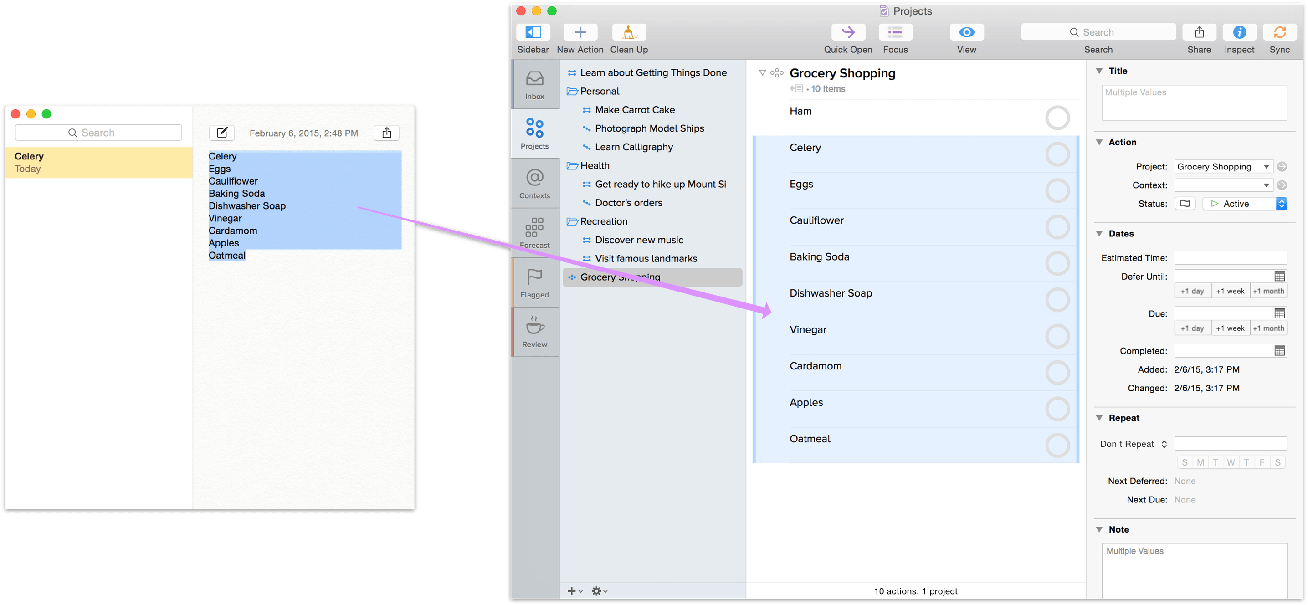The height and width of the screenshot is (605, 1308).
Task: Open the Project dropdown showing Grocery Shopping
Action: pos(1223,167)
